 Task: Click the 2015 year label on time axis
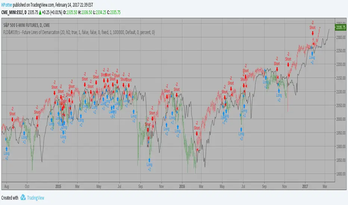(58, 186)
